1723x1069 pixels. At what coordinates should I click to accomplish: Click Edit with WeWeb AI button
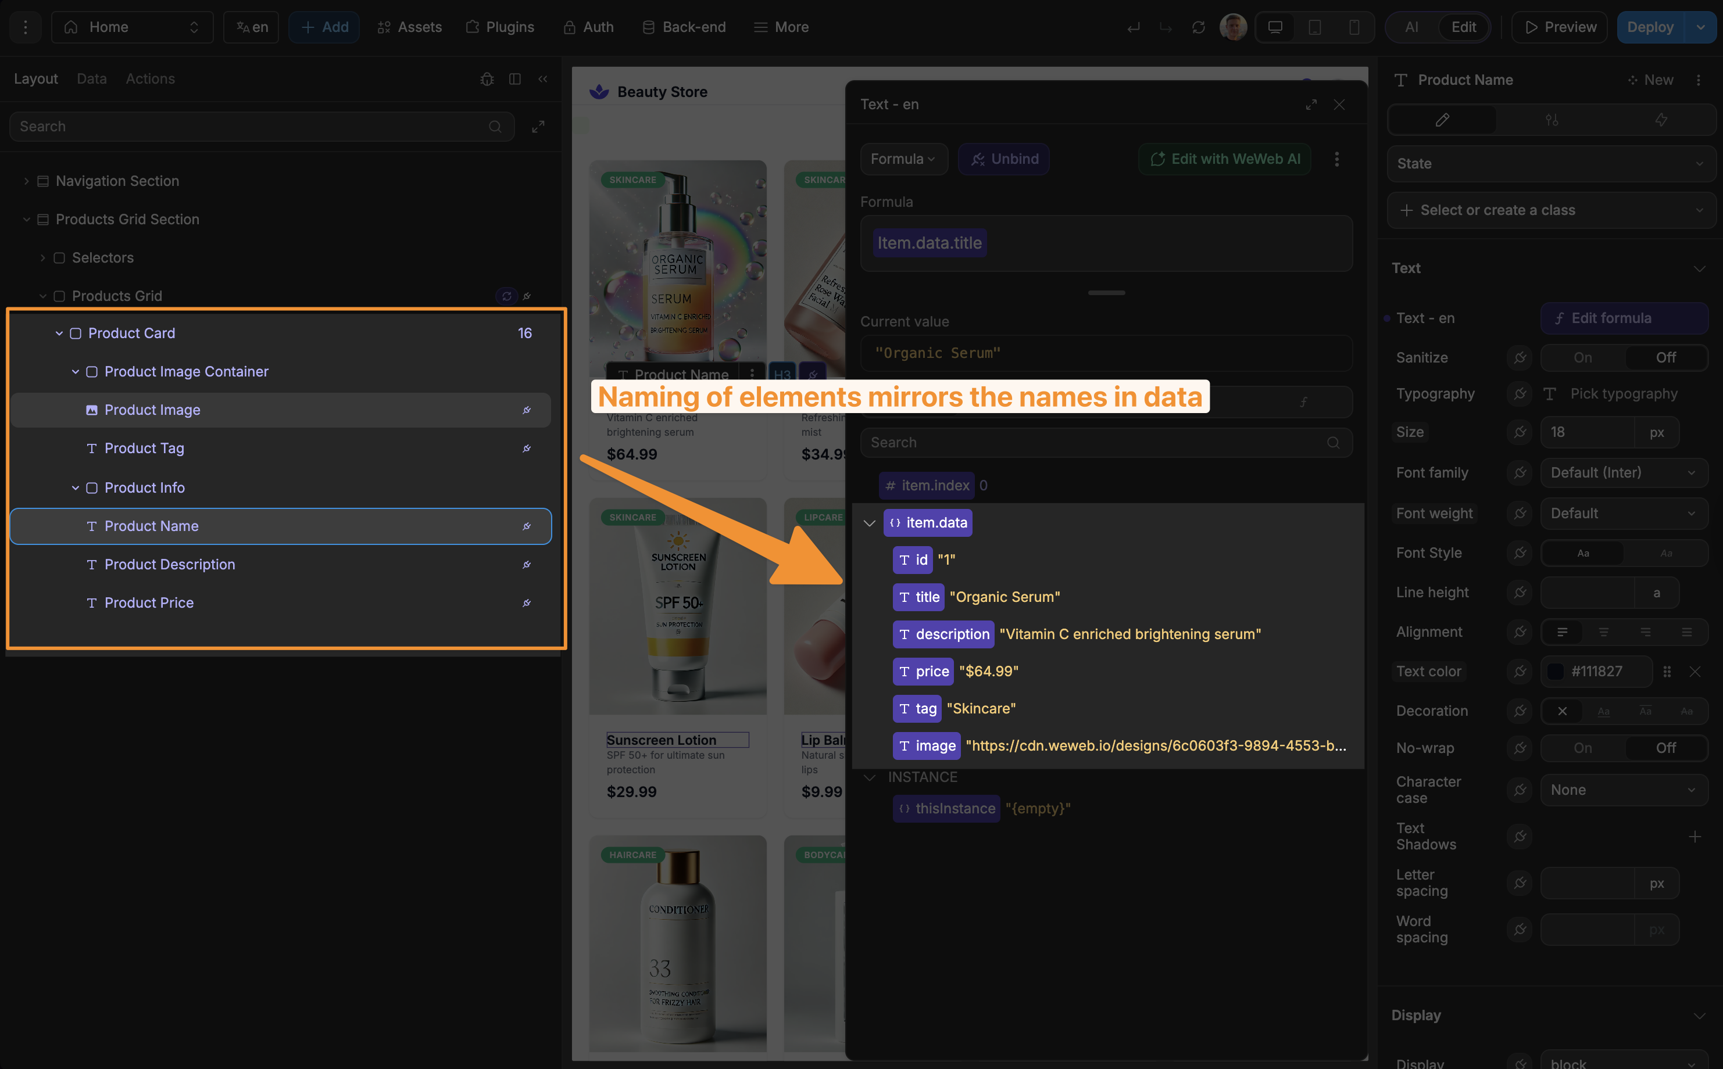(x=1224, y=159)
